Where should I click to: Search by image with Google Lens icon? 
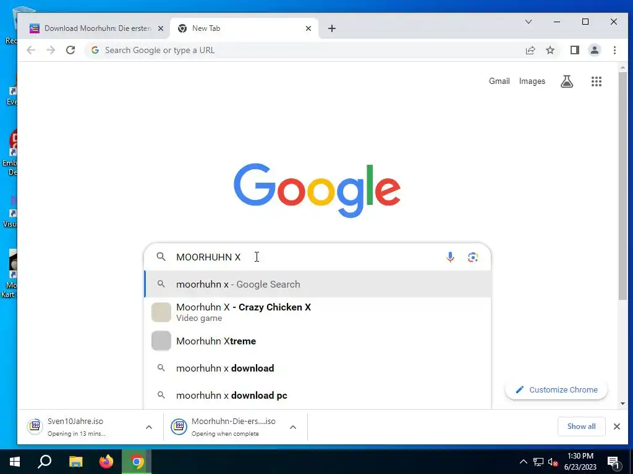(473, 257)
